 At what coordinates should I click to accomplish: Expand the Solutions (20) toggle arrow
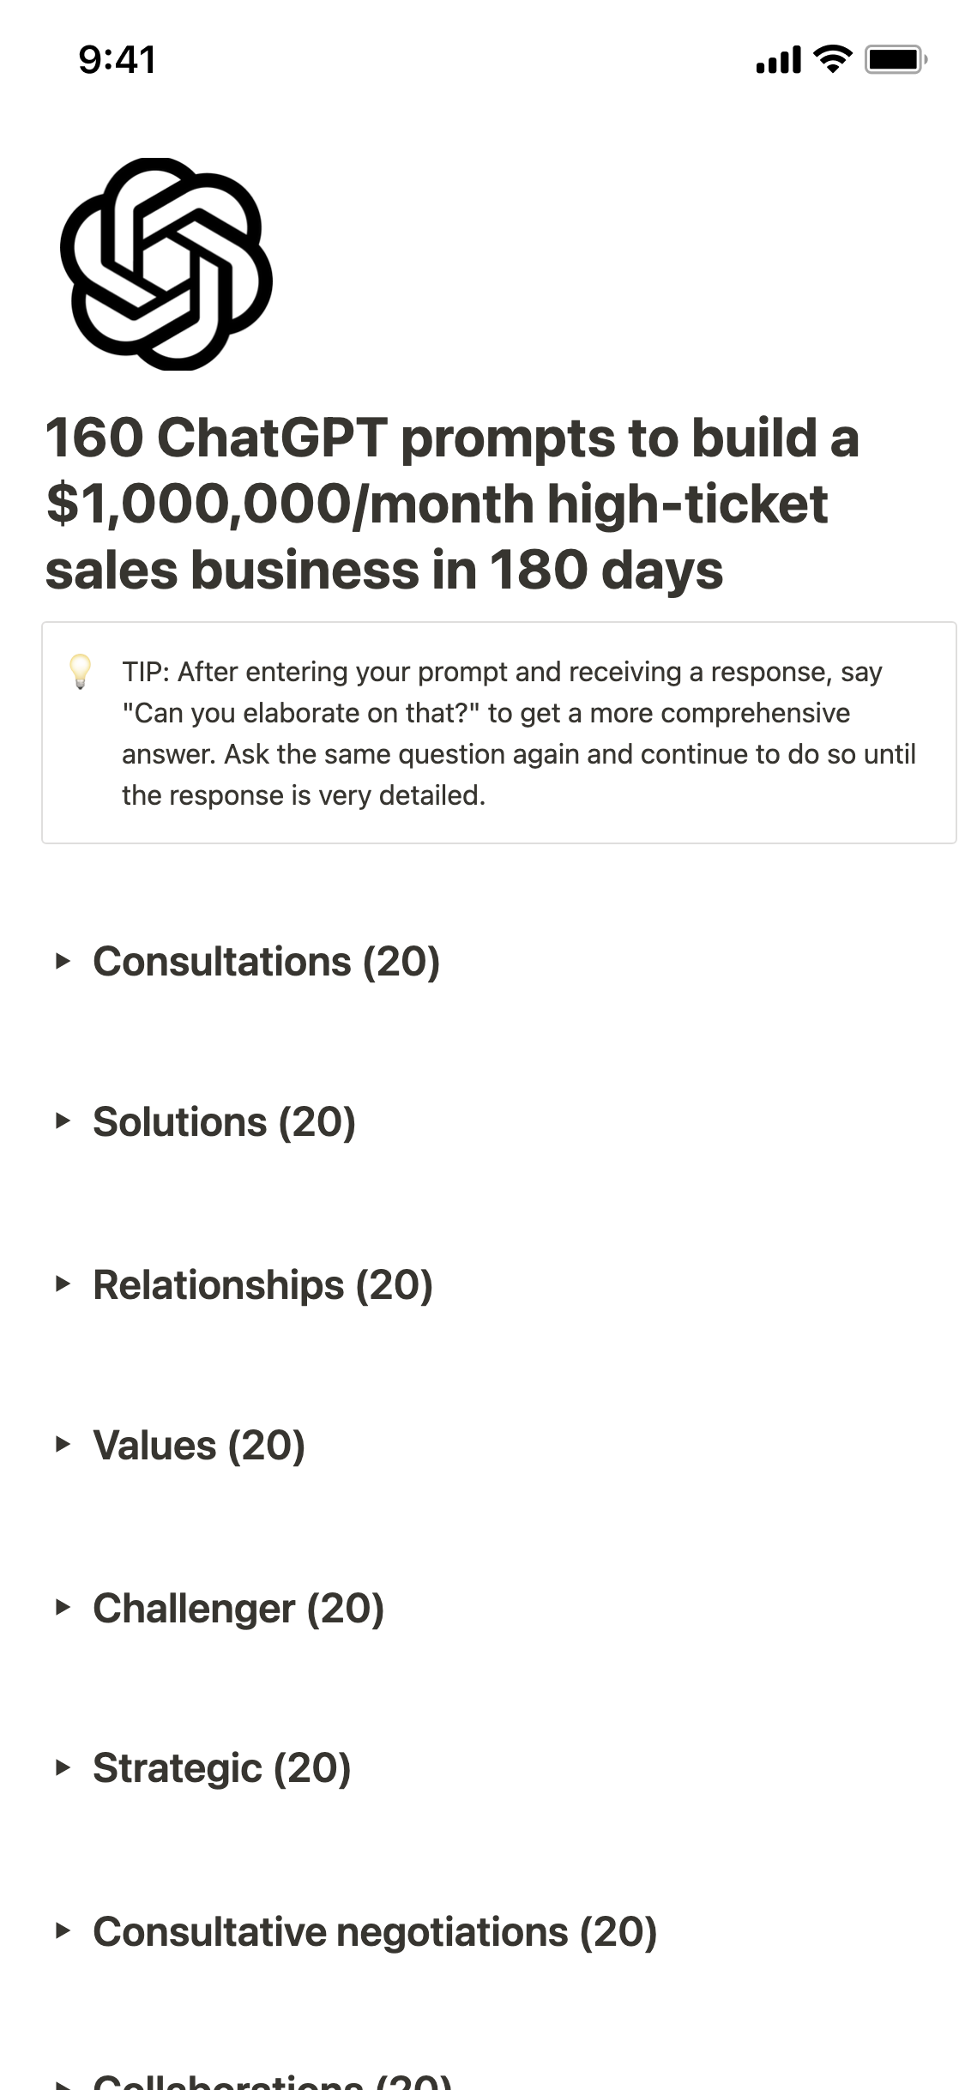click(62, 1121)
